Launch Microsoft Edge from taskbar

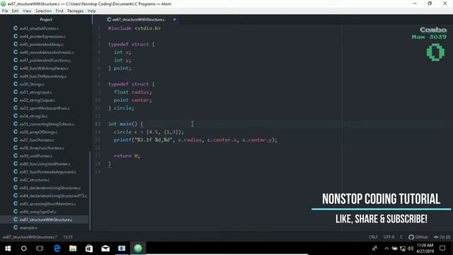click(x=57, y=249)
